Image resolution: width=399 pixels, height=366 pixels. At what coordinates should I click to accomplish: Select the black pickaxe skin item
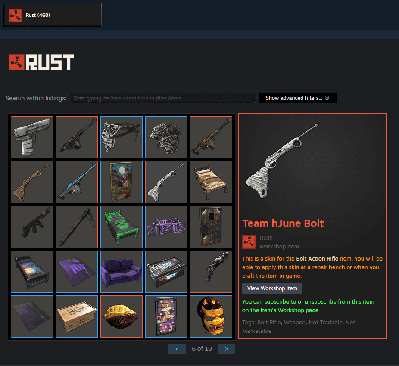click(77, 227)
